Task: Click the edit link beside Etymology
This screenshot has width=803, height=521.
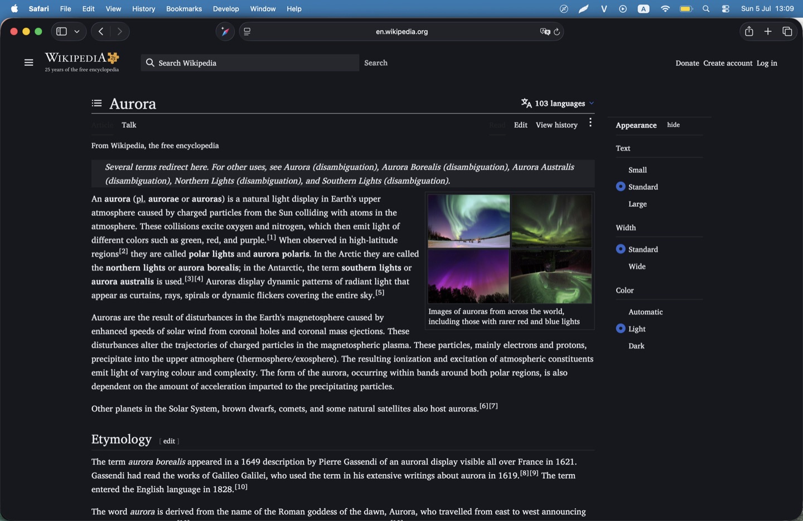Action: (x=169, y=441)
